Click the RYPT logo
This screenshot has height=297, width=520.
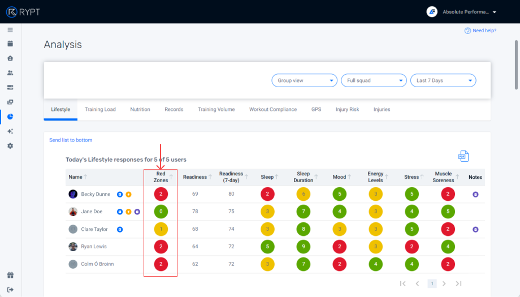click(23, 12)
